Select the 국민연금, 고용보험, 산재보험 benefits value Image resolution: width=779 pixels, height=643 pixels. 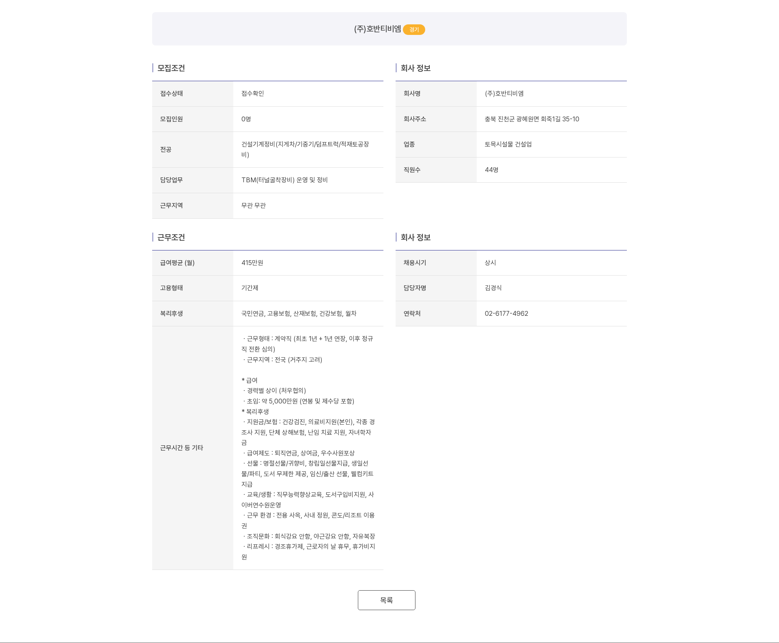(299, 314)
